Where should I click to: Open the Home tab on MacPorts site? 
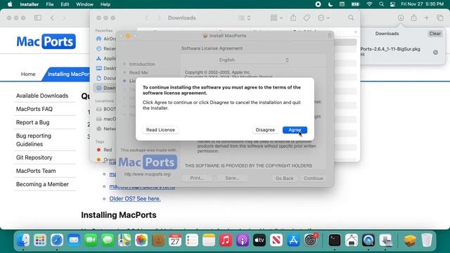(28, 74)
